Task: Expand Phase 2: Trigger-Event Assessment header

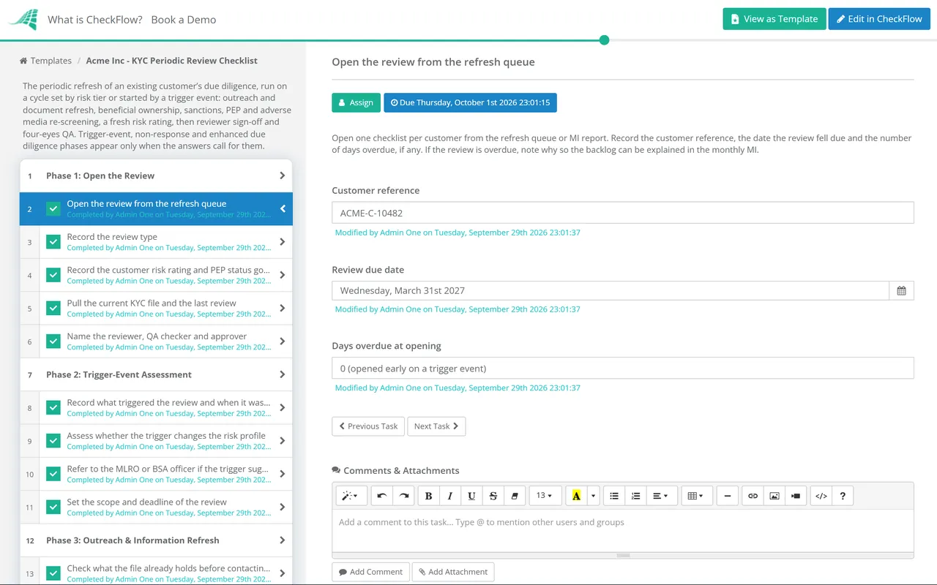Action: [x=156, y=374]
